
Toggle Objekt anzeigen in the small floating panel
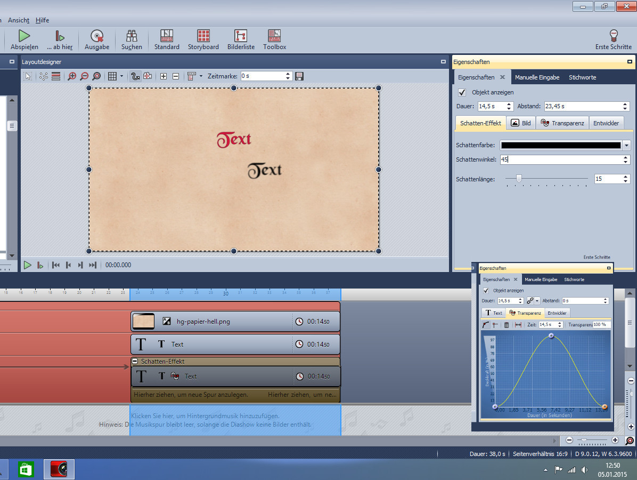(x=486, y=291)
